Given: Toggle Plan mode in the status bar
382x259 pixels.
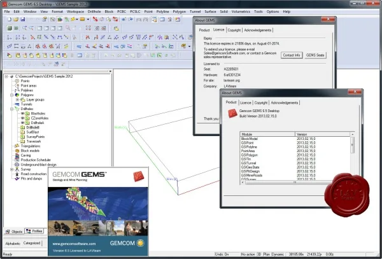Looking at the screenshot, I should [267, 254].
